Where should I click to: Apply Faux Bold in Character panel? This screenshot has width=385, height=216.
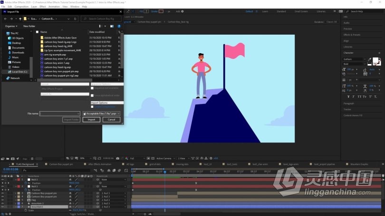point(348,96)
